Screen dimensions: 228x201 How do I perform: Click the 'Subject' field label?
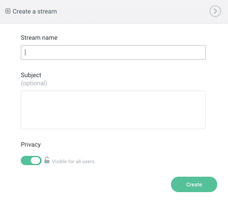pyautogui.click(x=31, y=75)
